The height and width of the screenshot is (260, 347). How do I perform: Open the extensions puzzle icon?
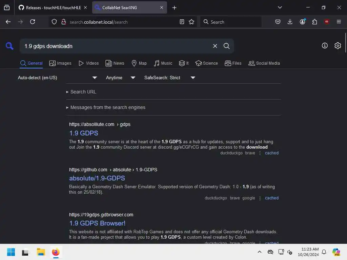[314, 22]
